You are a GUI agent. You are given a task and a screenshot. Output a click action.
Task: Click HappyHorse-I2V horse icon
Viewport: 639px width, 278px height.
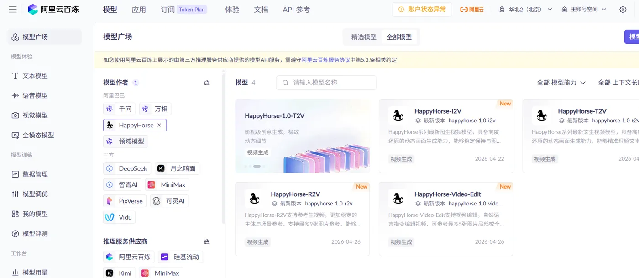point(398,115)
